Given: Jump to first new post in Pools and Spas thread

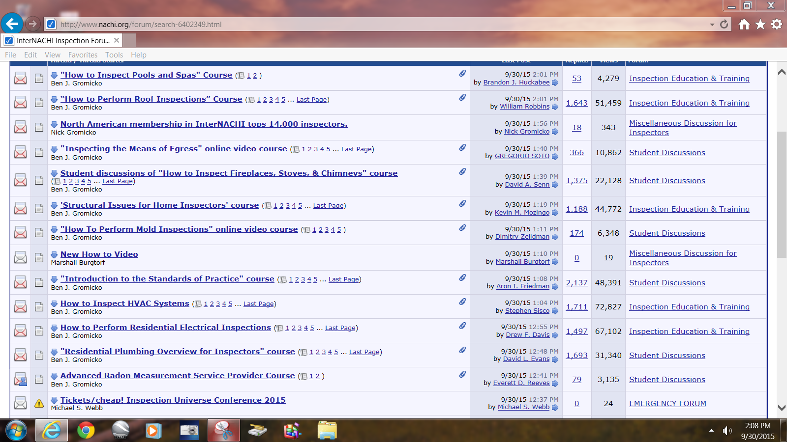Looking at the screenshot, I should [x=54, y=75].
